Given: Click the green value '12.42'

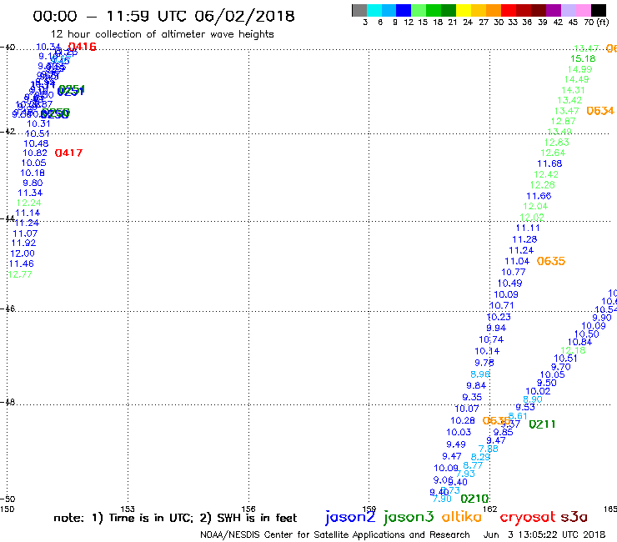Looking at the screenshot, I should coord(546,174).
